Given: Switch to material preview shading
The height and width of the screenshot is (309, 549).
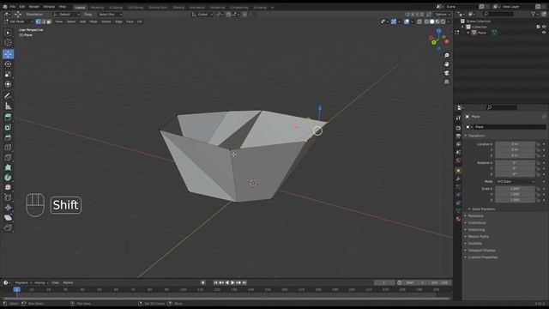Looking at the screenshot, I should (x=437, y=21).
